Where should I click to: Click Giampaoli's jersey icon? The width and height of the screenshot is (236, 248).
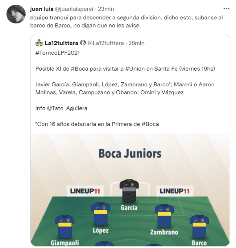click(65, 226)
